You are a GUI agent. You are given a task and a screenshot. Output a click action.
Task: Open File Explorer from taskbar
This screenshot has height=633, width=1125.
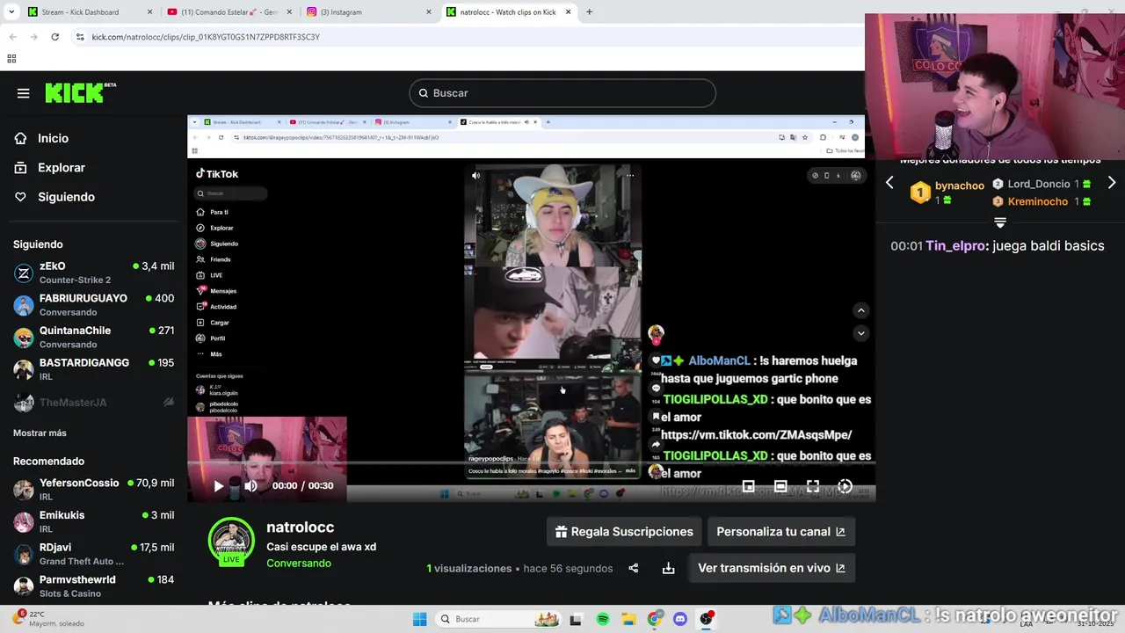pos(628,619)
